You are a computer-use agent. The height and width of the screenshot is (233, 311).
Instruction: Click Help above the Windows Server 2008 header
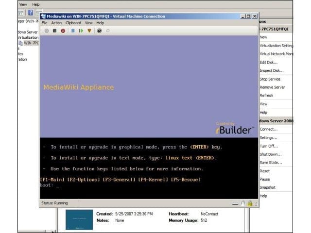[263, 113]
